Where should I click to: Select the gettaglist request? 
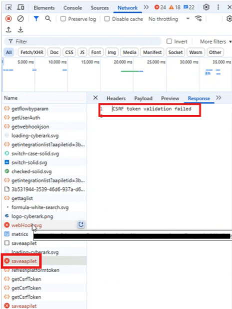(x=44, y=198)
